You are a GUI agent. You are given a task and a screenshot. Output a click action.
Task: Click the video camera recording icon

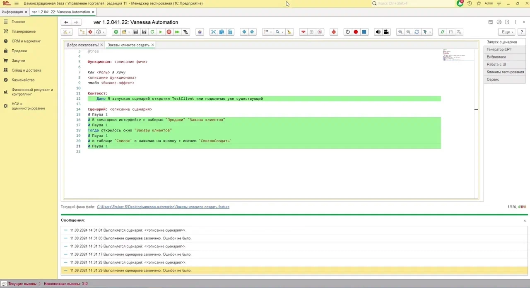(386, 32)
